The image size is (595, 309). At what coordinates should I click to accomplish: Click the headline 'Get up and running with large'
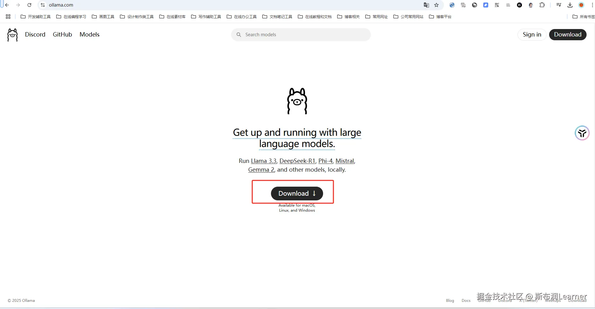297,133
